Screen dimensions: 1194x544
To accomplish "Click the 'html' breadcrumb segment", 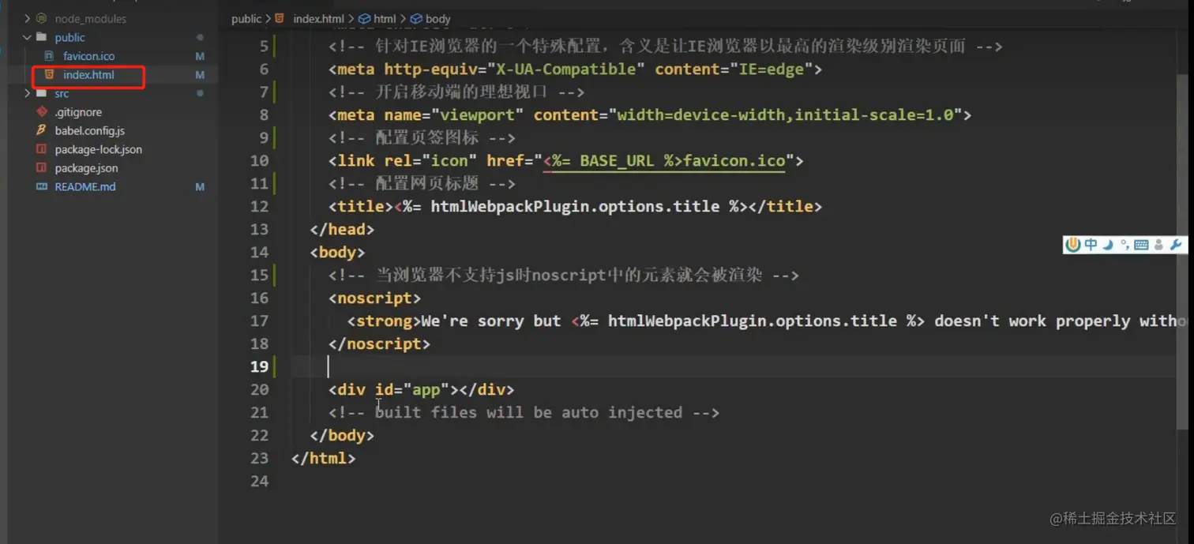I will click(385, 19).
